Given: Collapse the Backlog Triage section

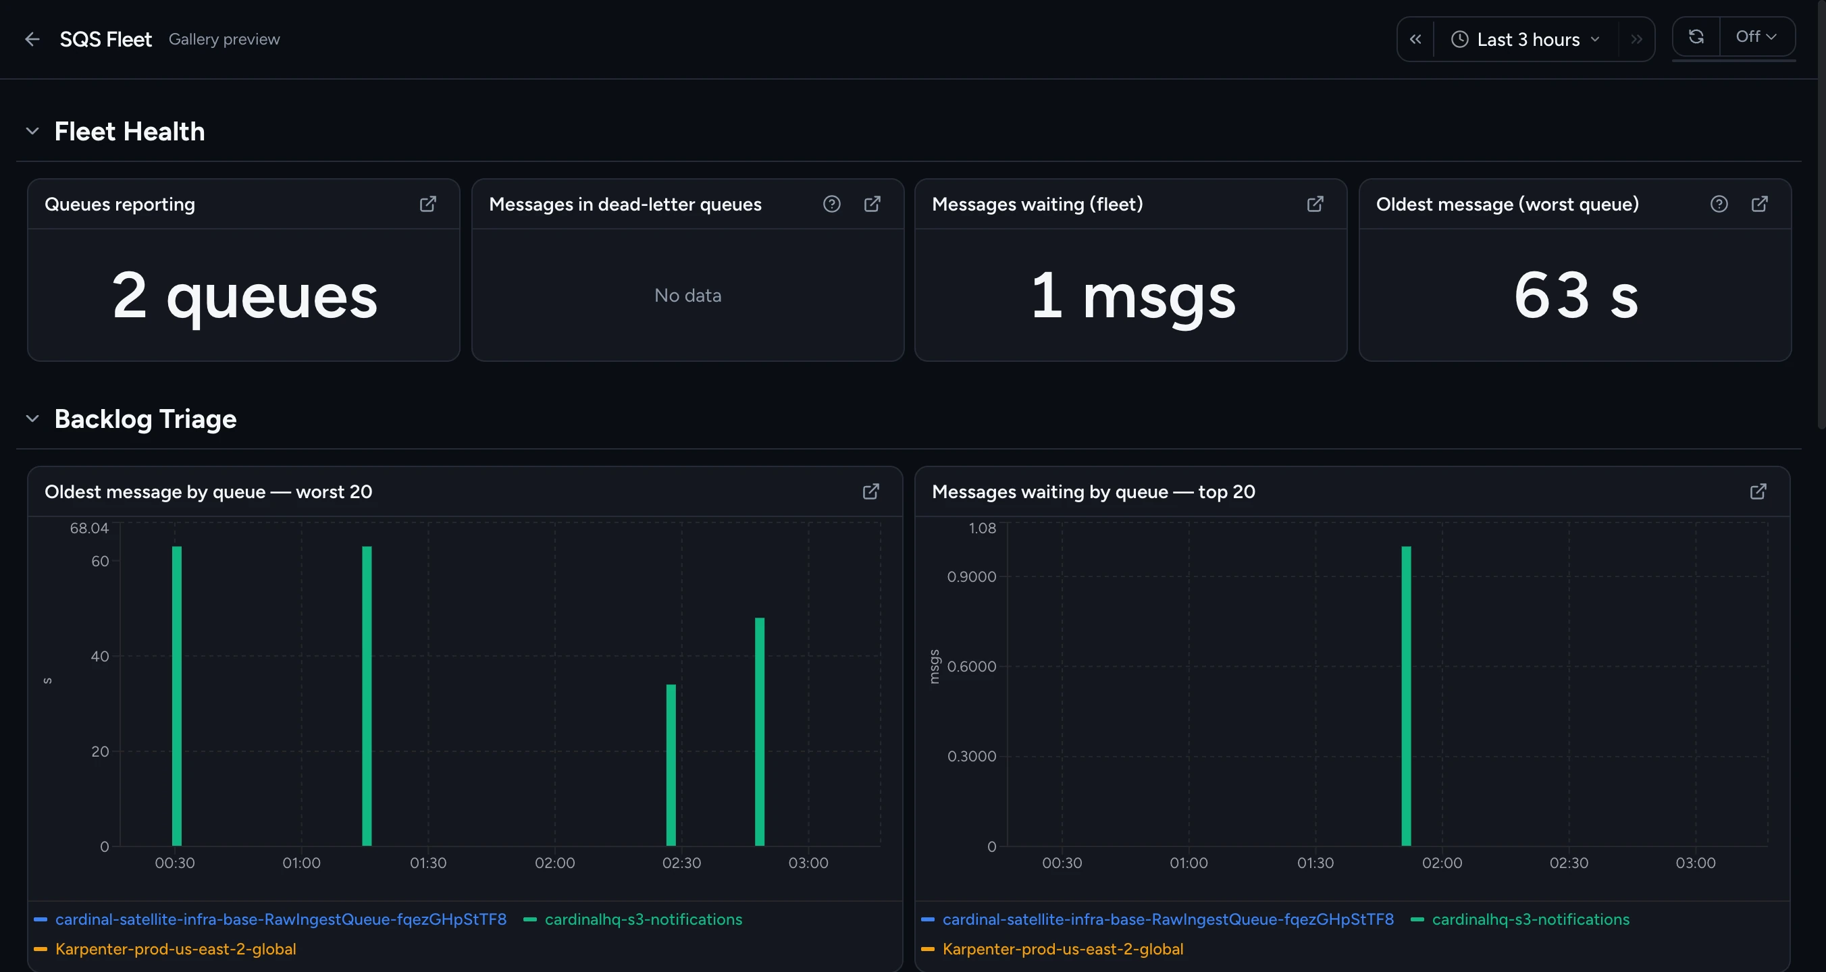Looking at the screenshot, I should 32,418.
